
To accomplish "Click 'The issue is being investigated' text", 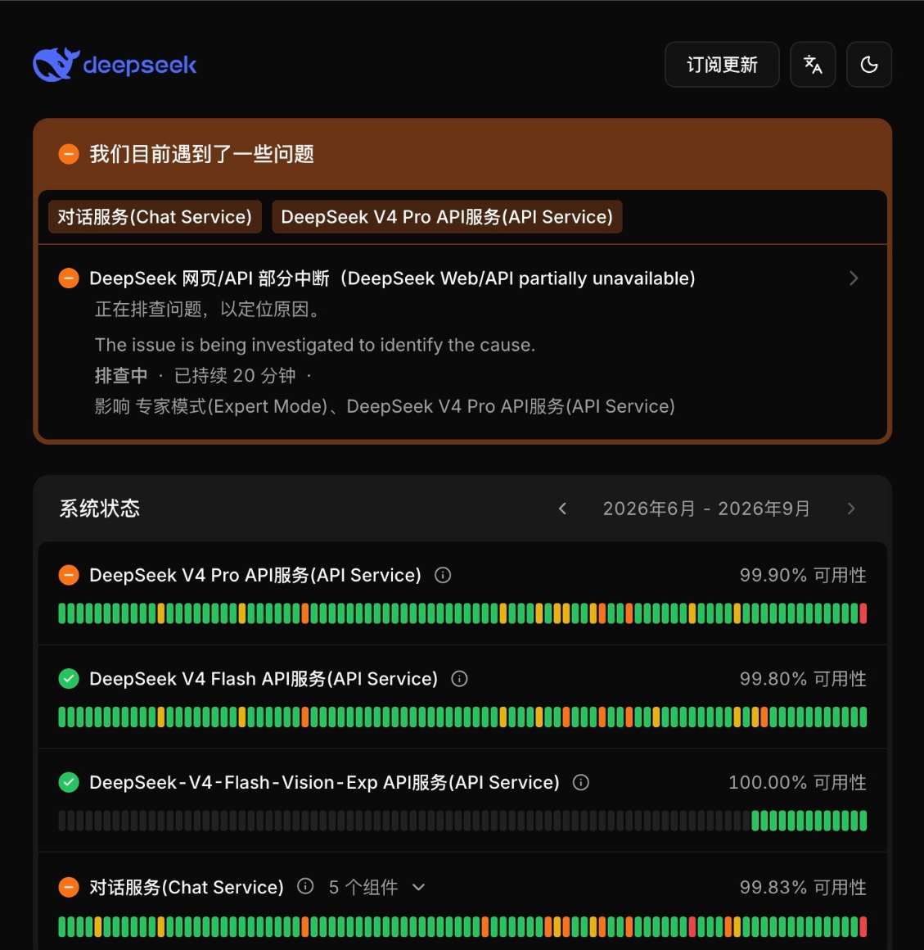I will point(315,345).
